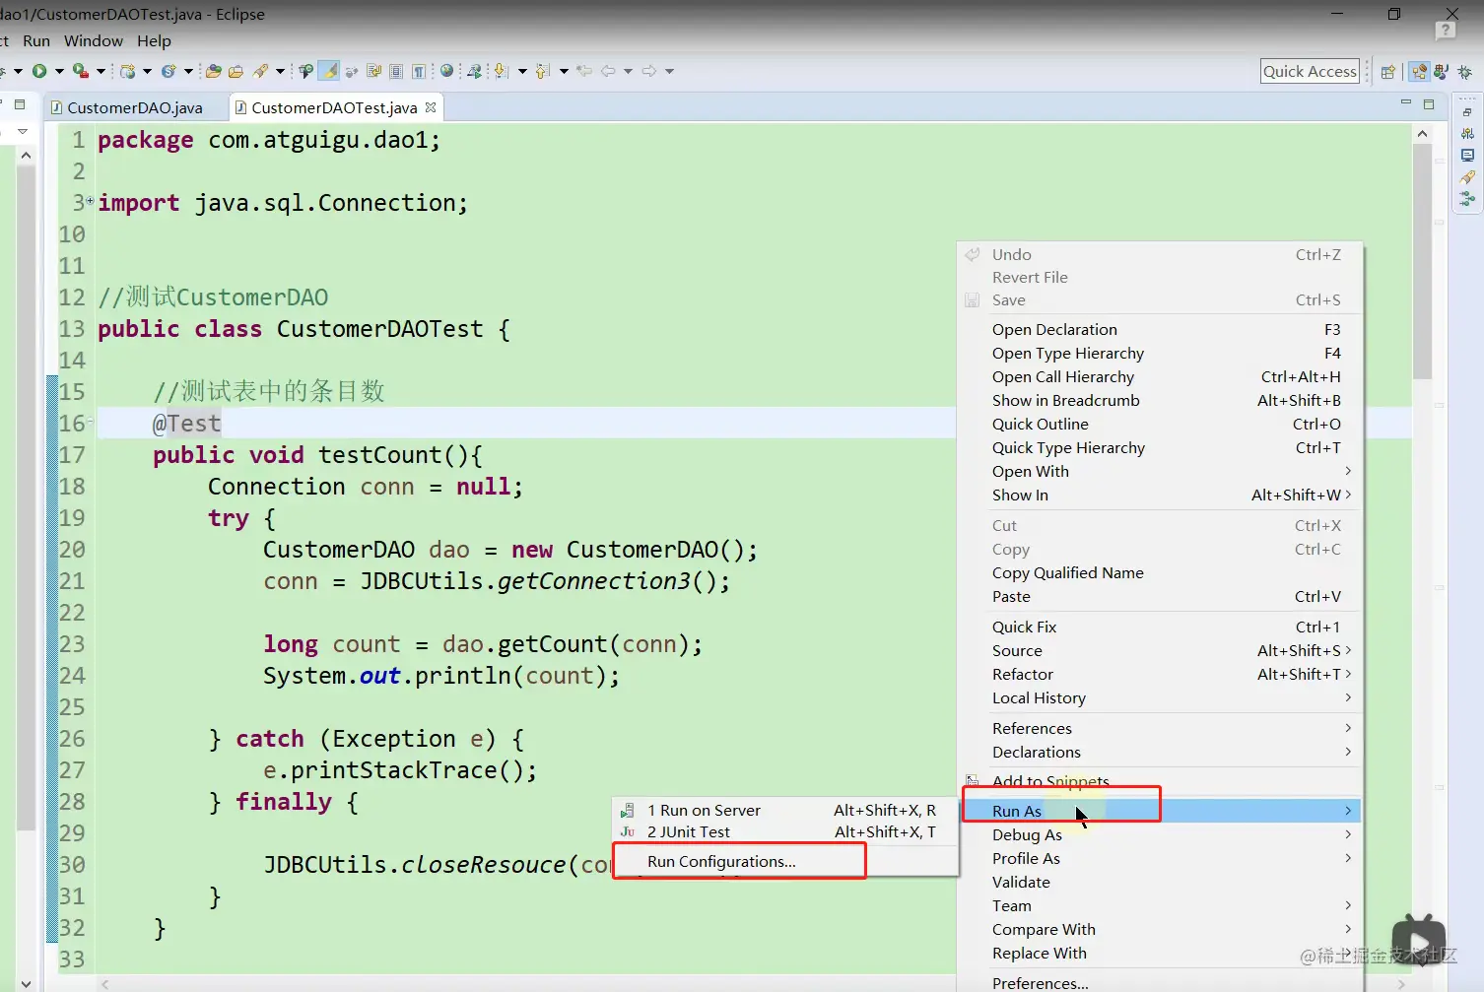The height and width of the screenshot is (992, 1484).
Task: Toggle Block Selection mode button
Action: [396, 71]
